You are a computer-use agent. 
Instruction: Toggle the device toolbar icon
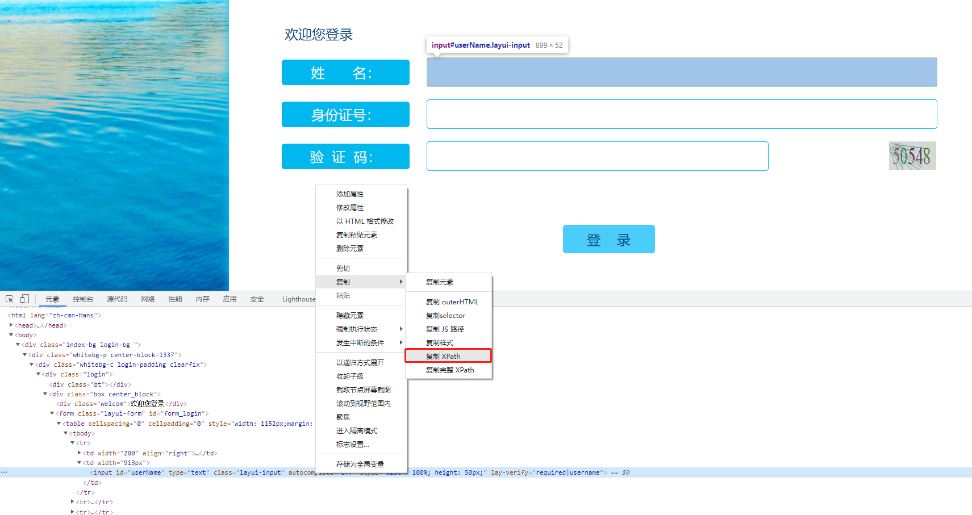click(24, 298)
